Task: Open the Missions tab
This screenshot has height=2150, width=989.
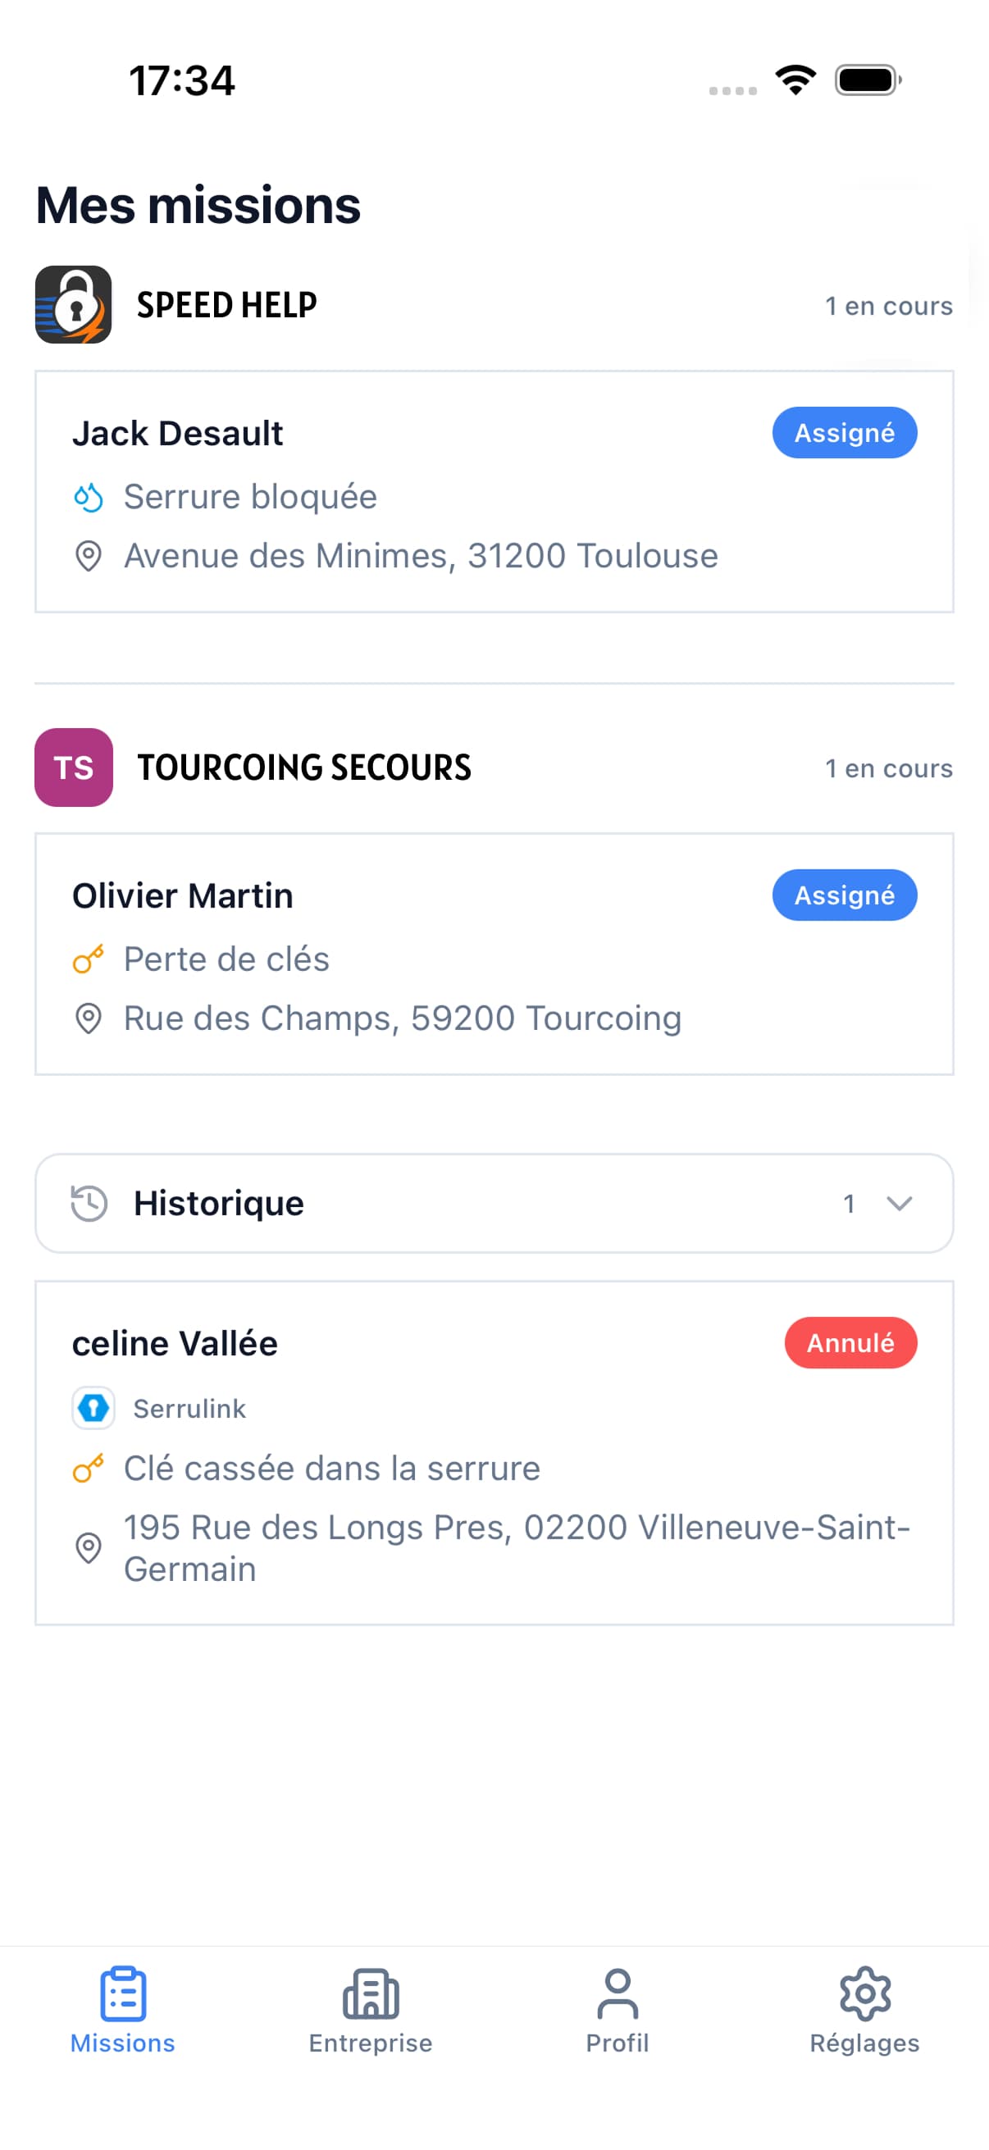Action: click(x=123, y=2010)
